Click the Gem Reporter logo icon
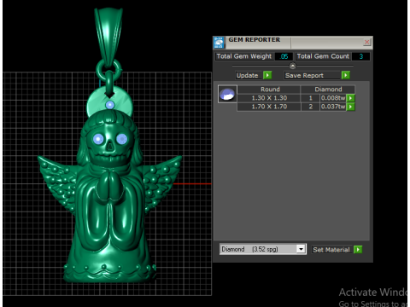 click(x=219, y=43)
